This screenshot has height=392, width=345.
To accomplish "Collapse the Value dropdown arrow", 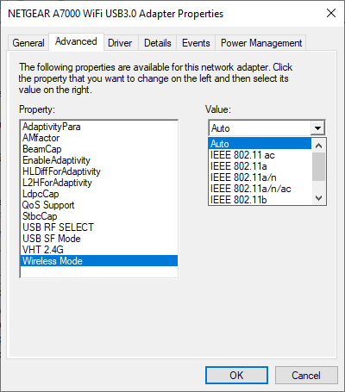I will tap(317, 128).
